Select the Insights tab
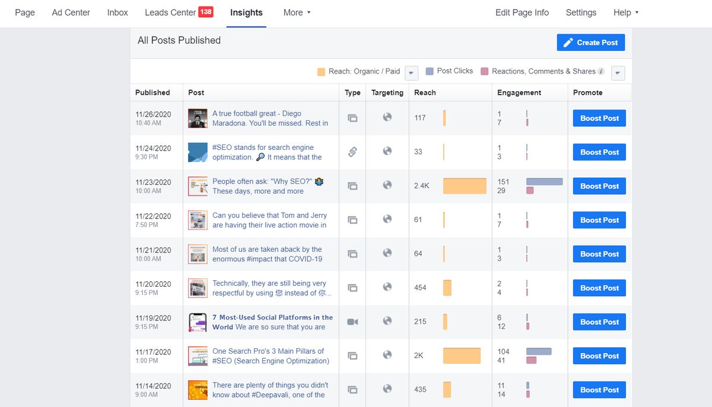 click(246, 12)
